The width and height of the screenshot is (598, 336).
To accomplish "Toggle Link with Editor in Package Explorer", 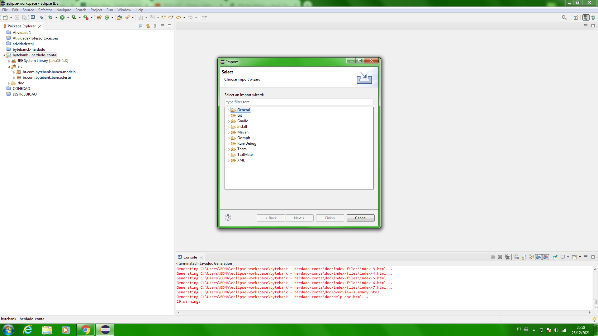I will click(148, 26).
